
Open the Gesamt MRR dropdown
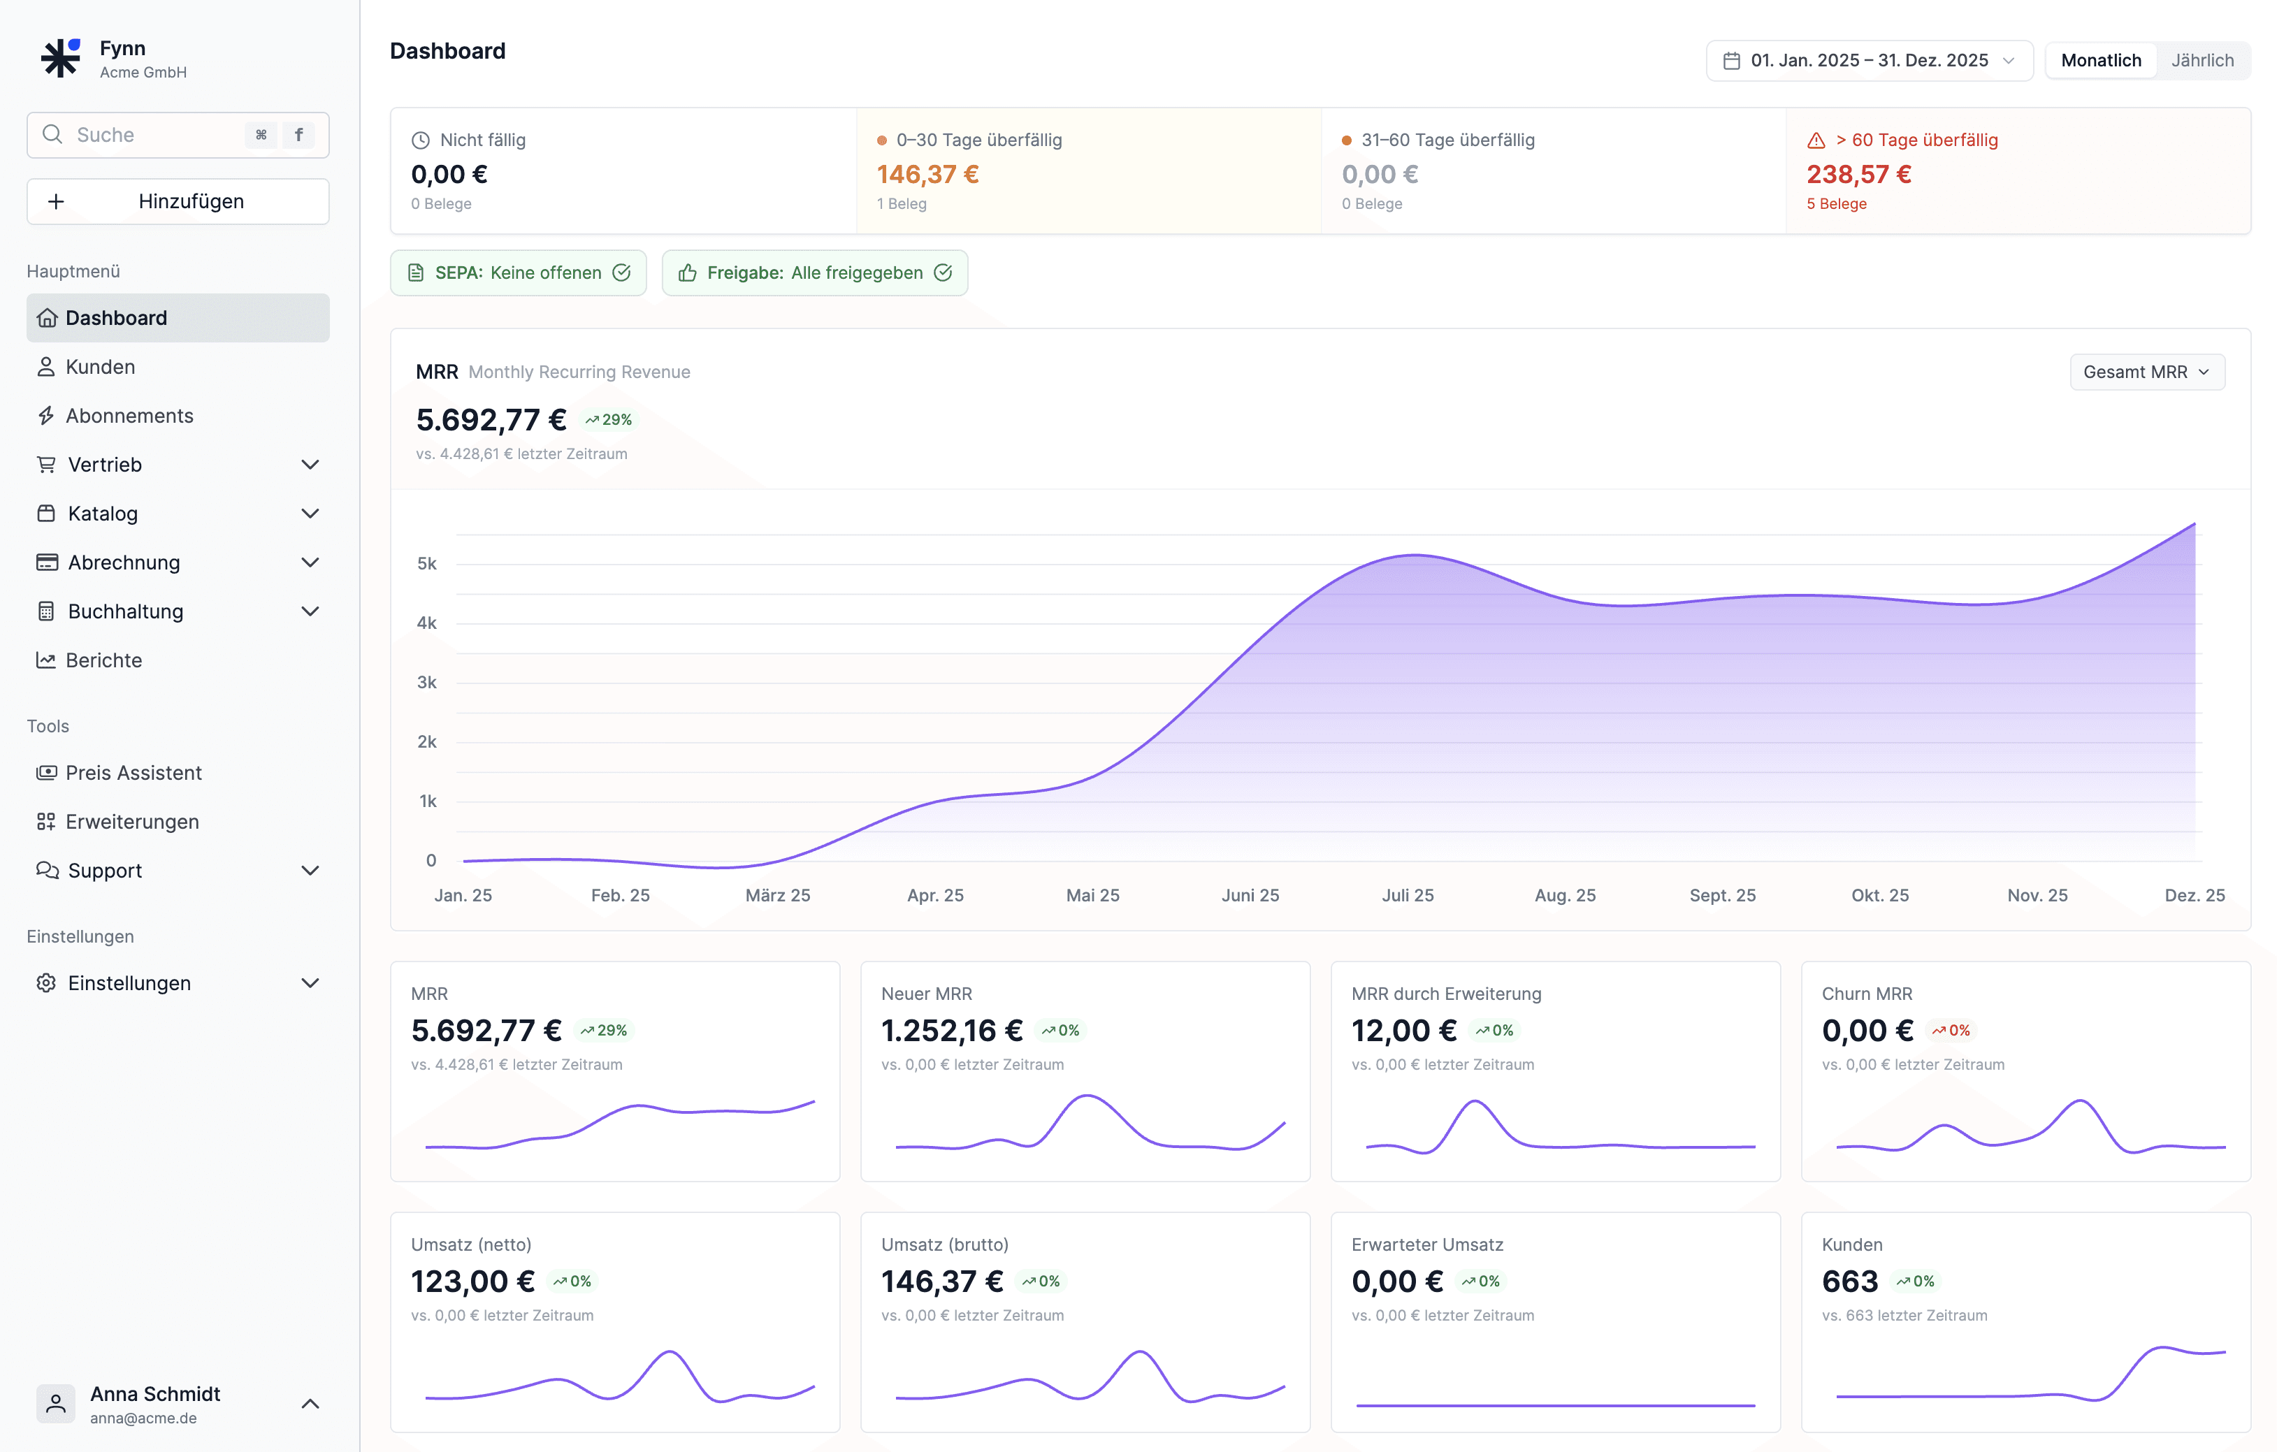[2146, 372]
